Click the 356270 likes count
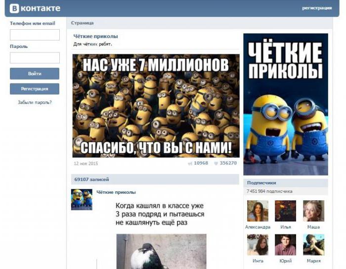Screen dimensions: 346x269 click(228, 163)
